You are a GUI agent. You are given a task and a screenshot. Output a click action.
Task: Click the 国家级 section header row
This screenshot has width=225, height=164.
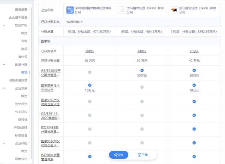tap(129, 41)
